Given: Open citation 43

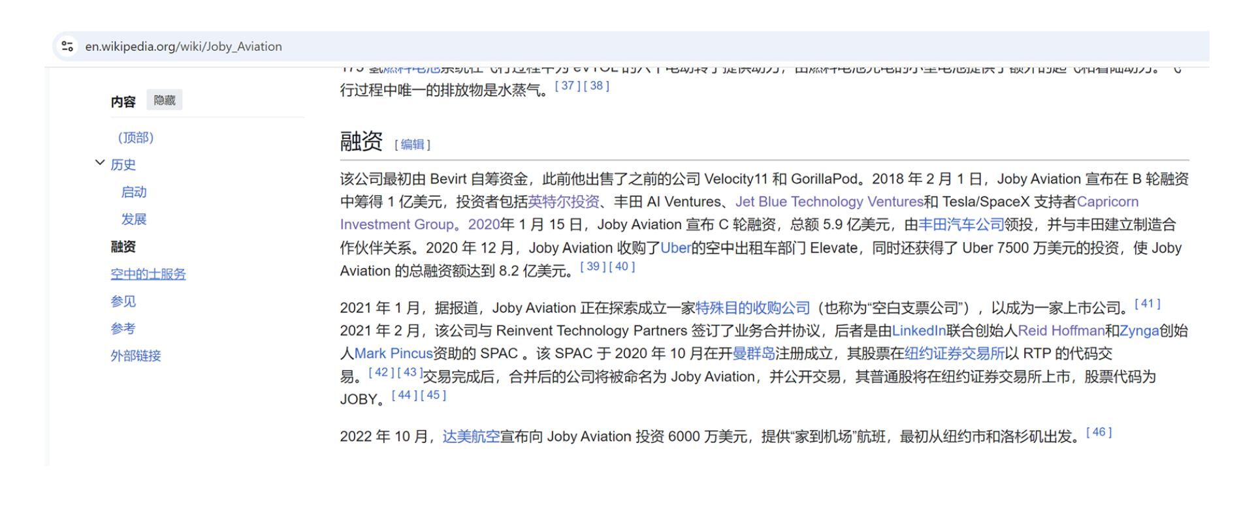Looking at the screenshot, I should (x=410, y=372).
